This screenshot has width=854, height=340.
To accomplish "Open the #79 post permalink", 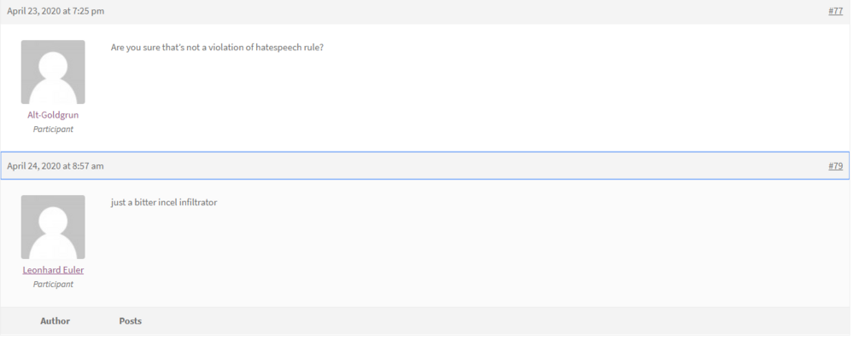I will pos(835,166).
